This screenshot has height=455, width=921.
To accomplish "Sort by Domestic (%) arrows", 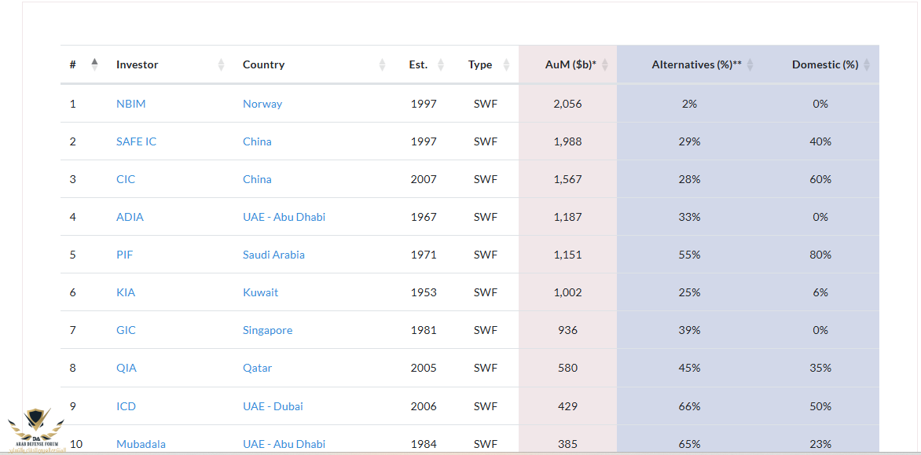I will (868, 64).
